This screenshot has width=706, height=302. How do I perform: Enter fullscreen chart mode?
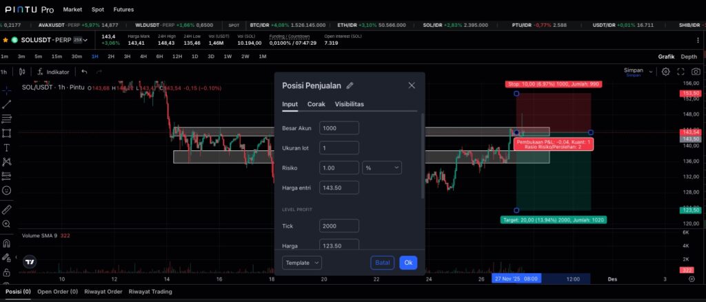(681, 71)
